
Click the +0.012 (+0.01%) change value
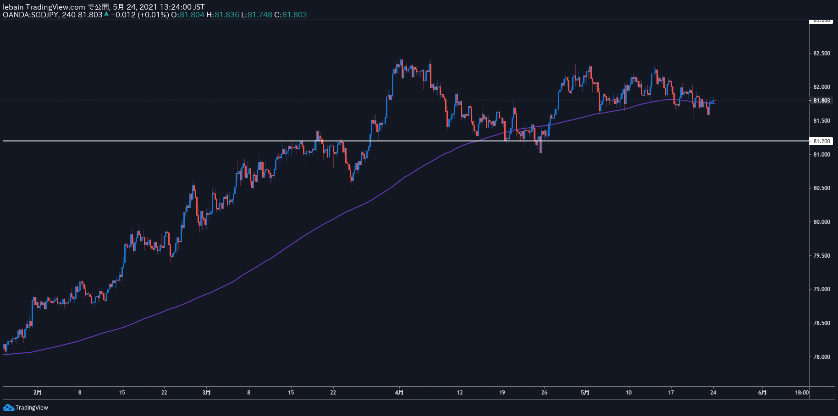pos(140,15)
